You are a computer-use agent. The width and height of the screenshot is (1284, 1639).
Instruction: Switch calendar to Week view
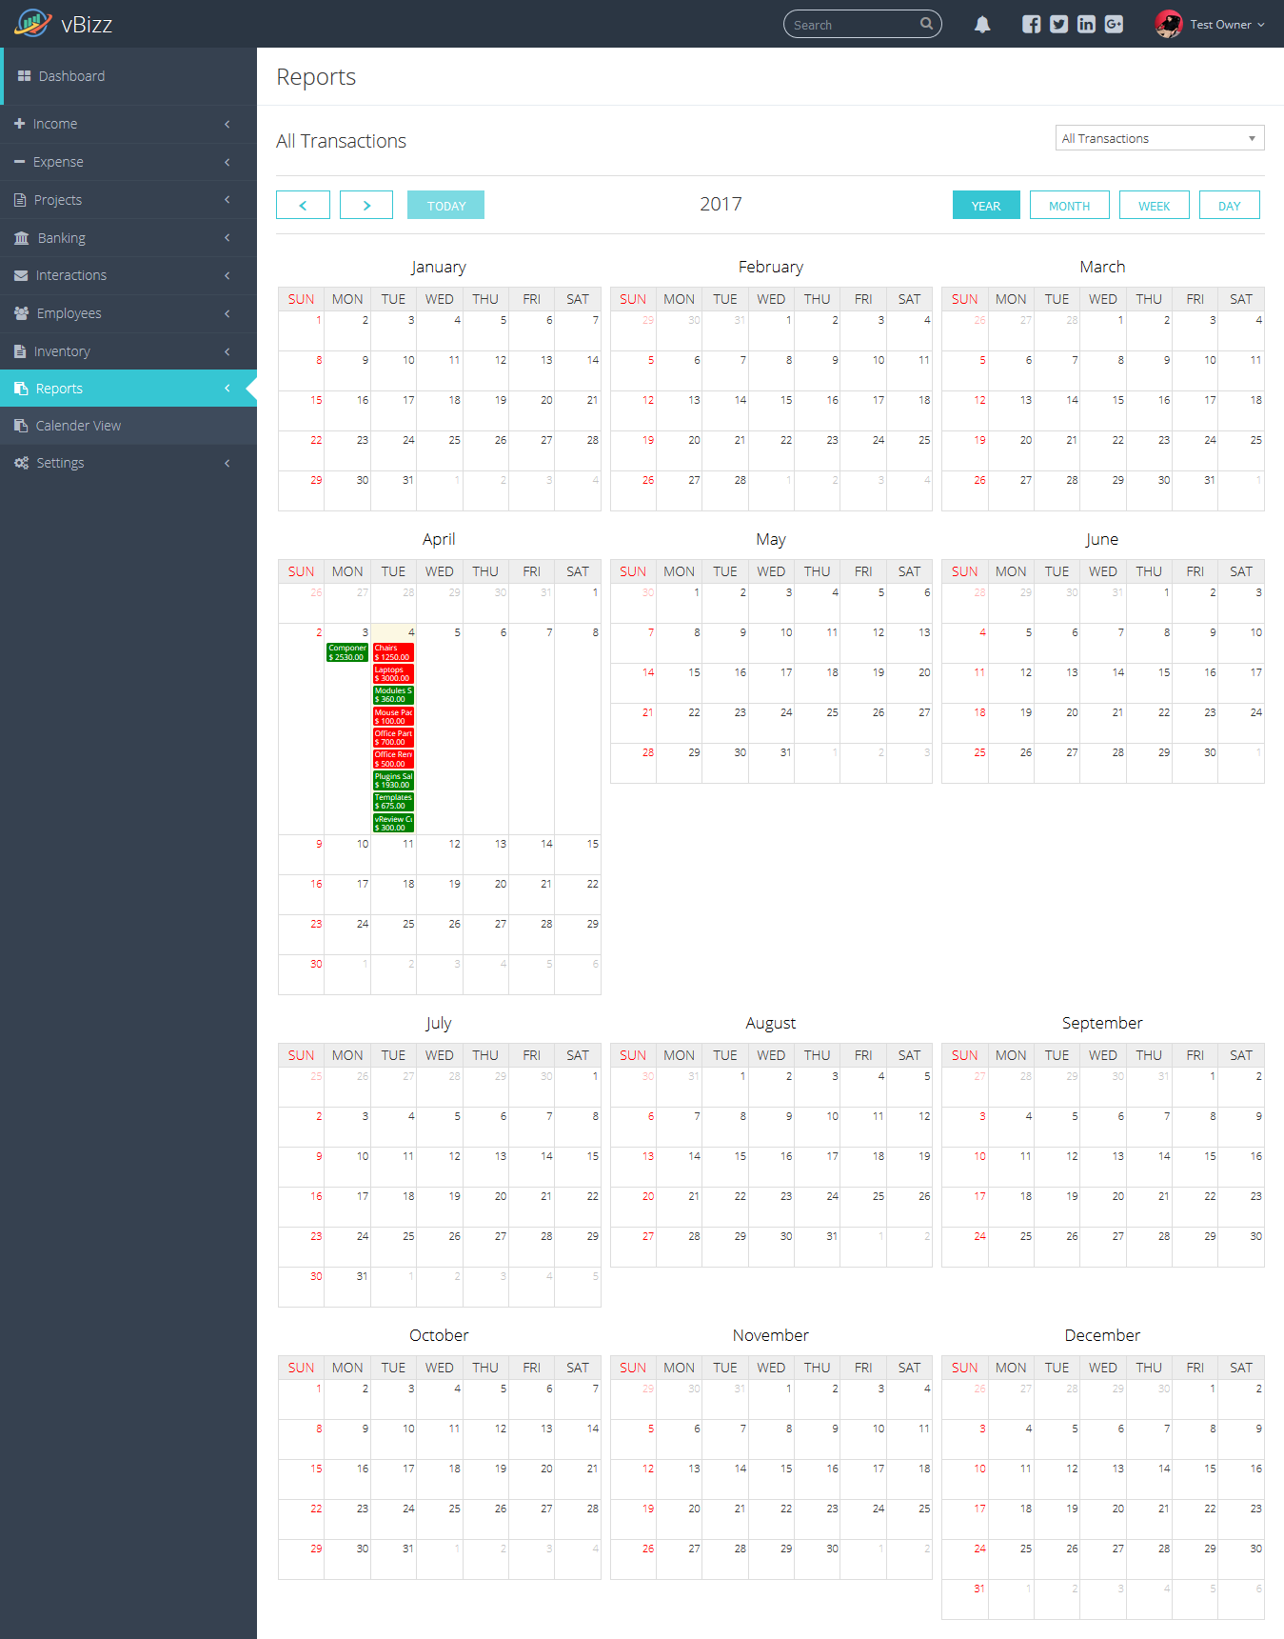[x=1154, y=206]
